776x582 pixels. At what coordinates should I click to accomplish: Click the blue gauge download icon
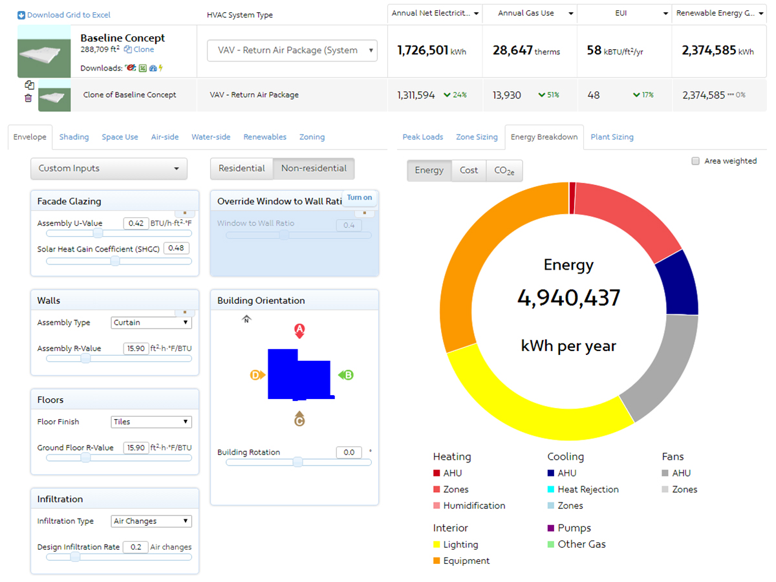pyautogui.click(x=152, y=68)
